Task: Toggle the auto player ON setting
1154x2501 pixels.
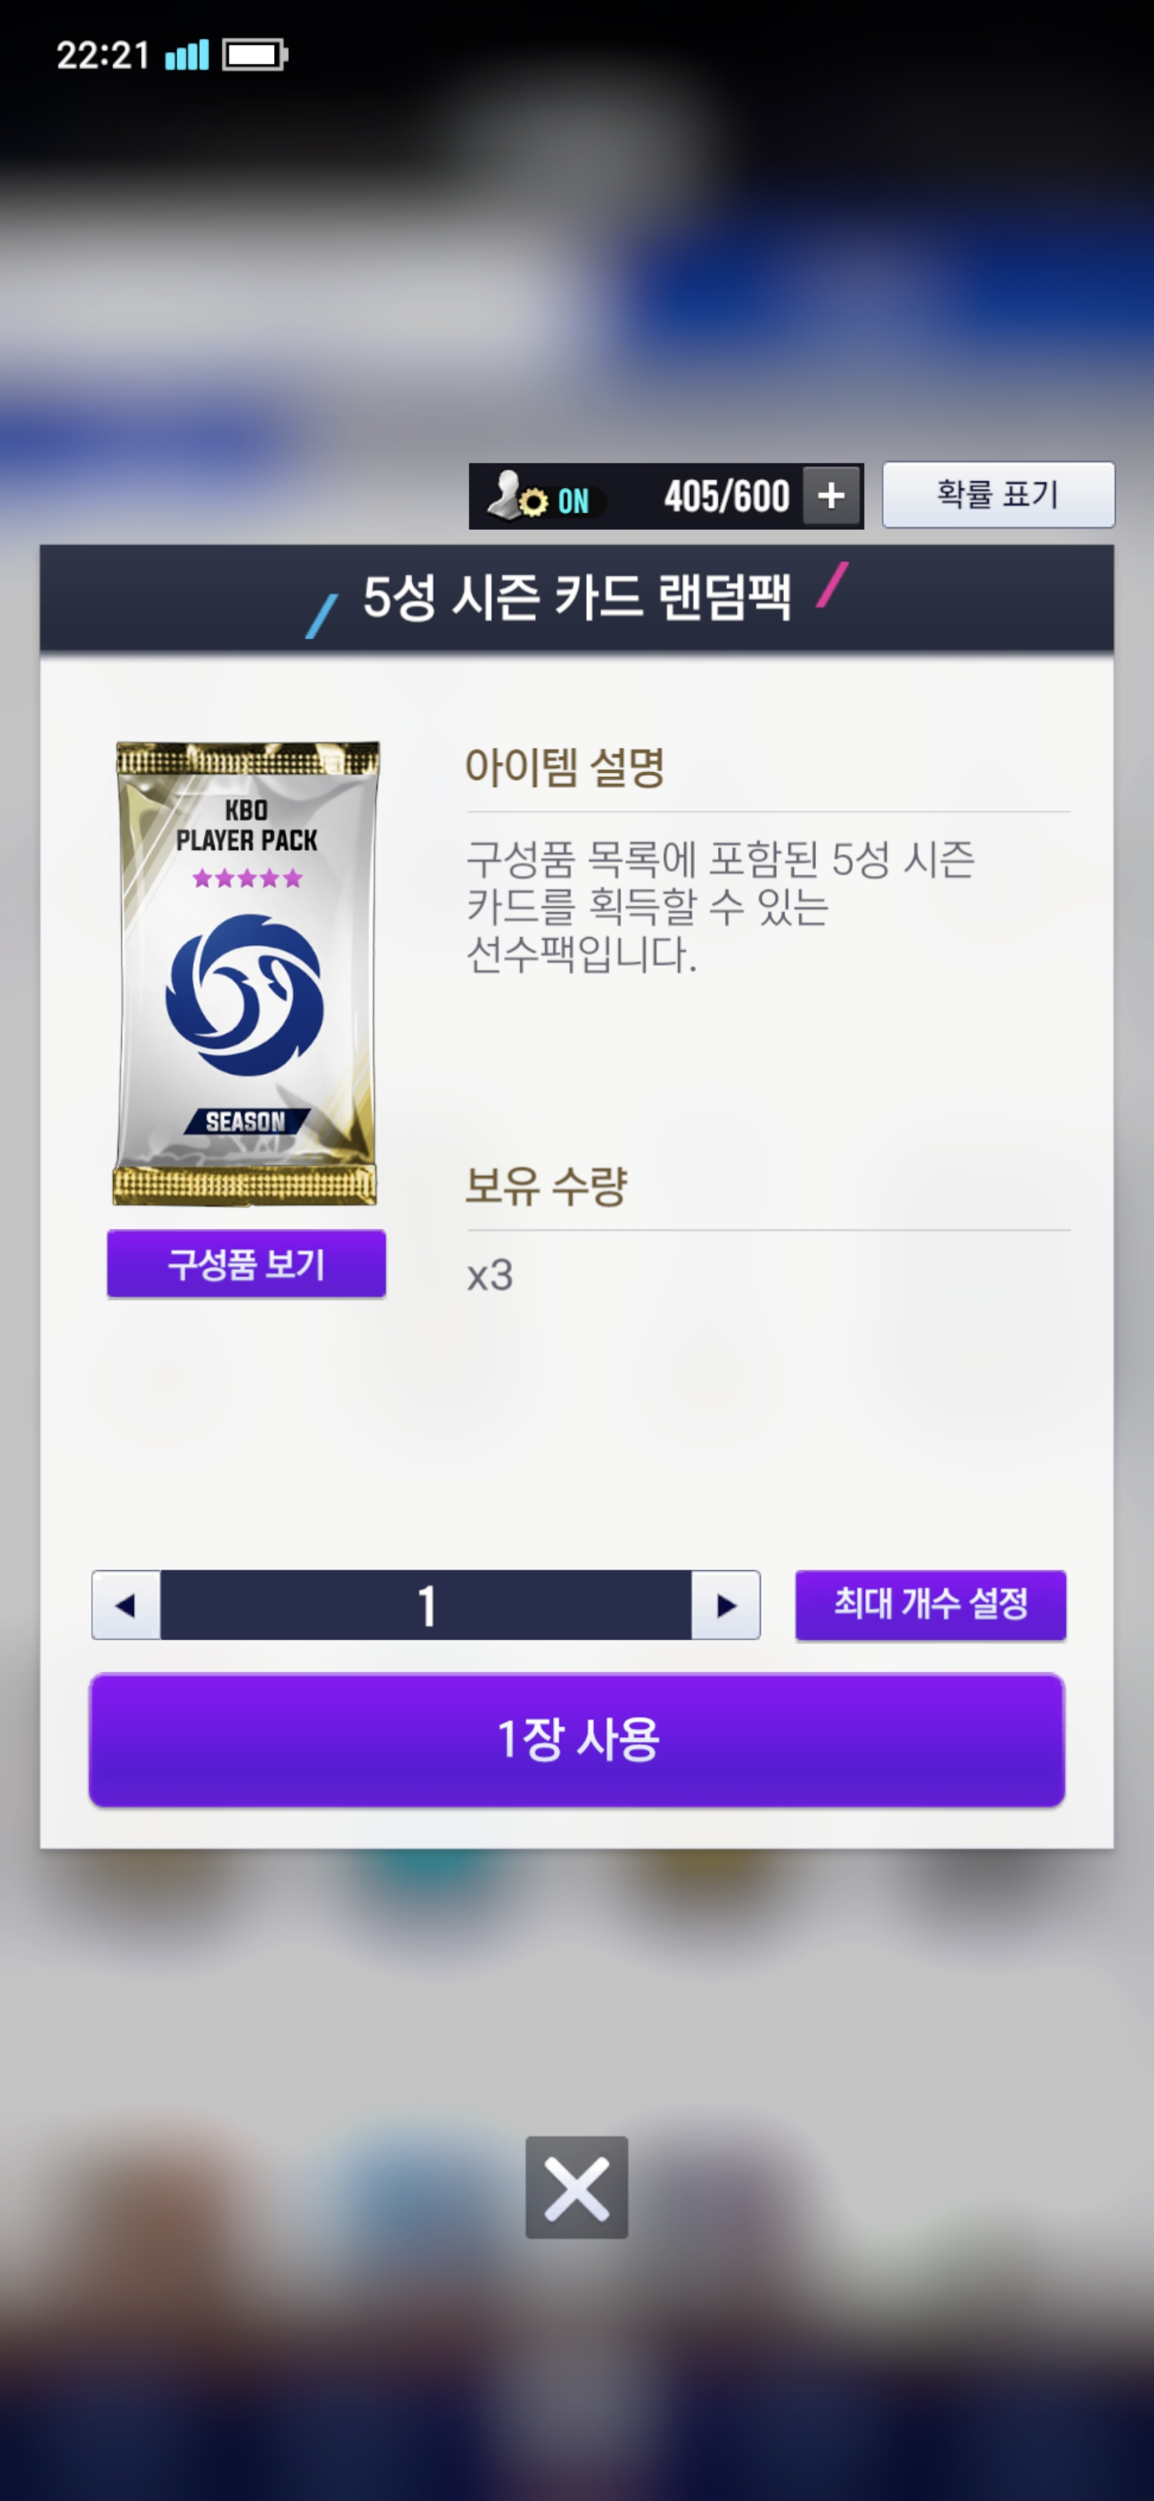Action: [x=571, y=501]
